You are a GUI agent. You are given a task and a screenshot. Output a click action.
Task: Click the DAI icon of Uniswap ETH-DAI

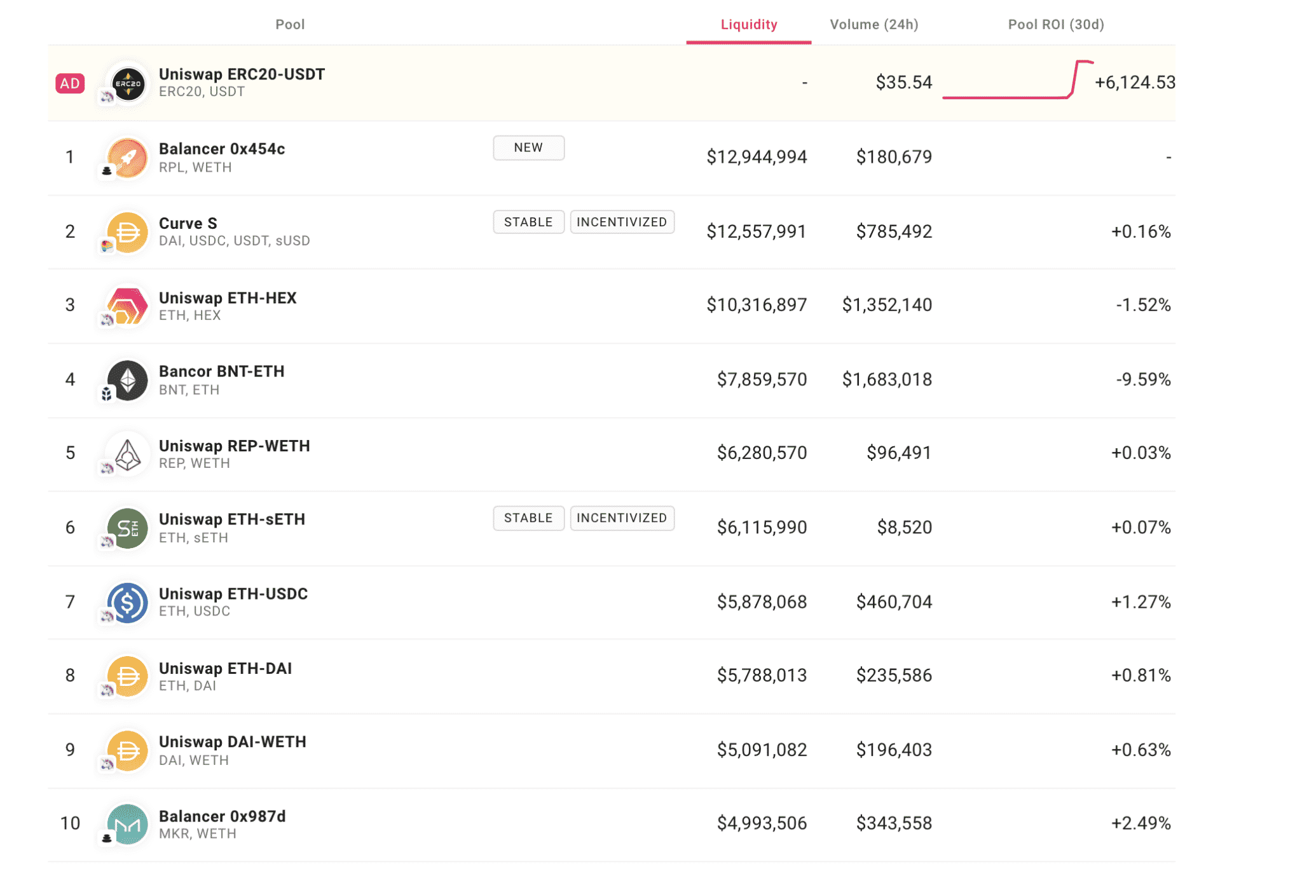128,676
